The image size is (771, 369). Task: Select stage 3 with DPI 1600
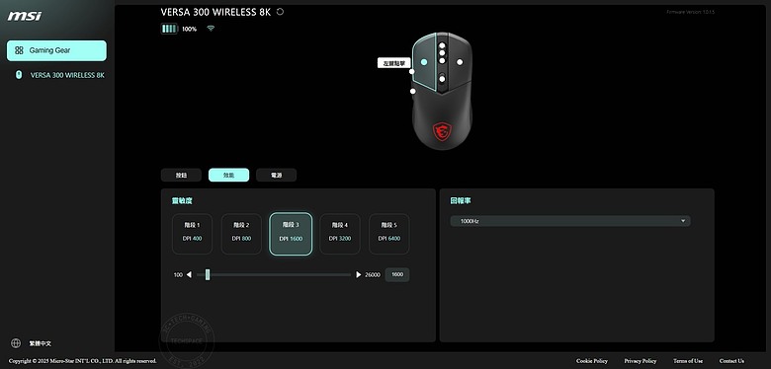(x=291, y=234)
